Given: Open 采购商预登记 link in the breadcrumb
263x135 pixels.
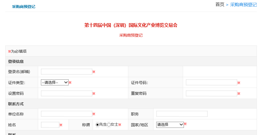Looking at the screenshot, I should click(x=243, y=5).
